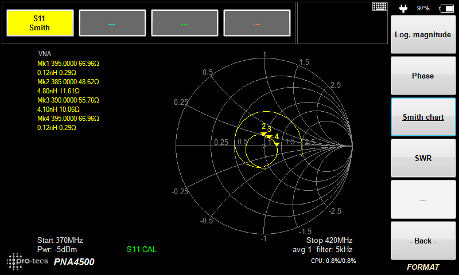Activate the third trace slot with green dashes
Screen dimensions: 459x275
click(184, 23)
